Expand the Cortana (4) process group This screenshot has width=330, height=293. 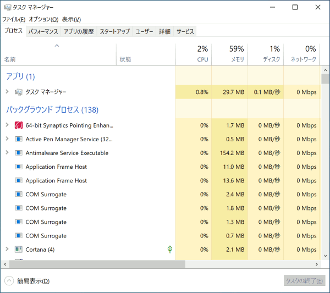[7, 249]
